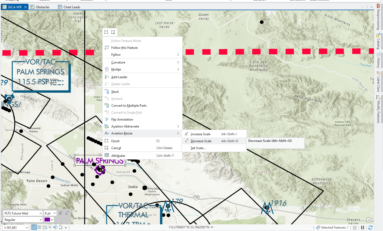The height and width of the screenshot is (231, 383).
Task: Open the History pane
Action: (378, 60)
